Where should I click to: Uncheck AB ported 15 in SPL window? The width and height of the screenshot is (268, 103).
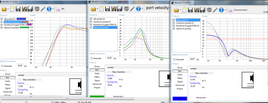pyautogui.click(x=2, y=19)
